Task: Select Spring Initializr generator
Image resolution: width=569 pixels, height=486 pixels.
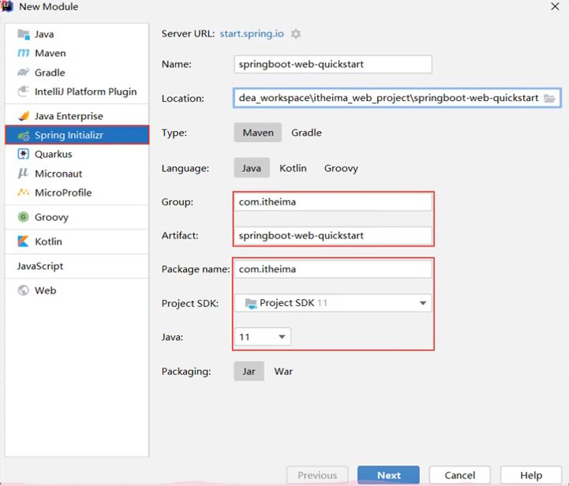Action: 77,135
